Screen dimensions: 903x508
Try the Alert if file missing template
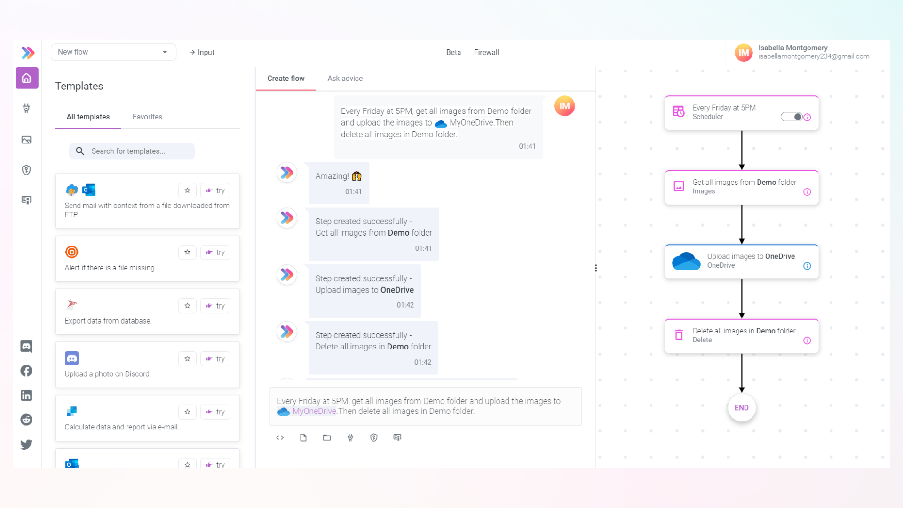point(215,252)
